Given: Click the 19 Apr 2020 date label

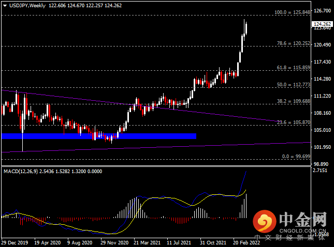Looking at the screenshot, I should (48, 242).
